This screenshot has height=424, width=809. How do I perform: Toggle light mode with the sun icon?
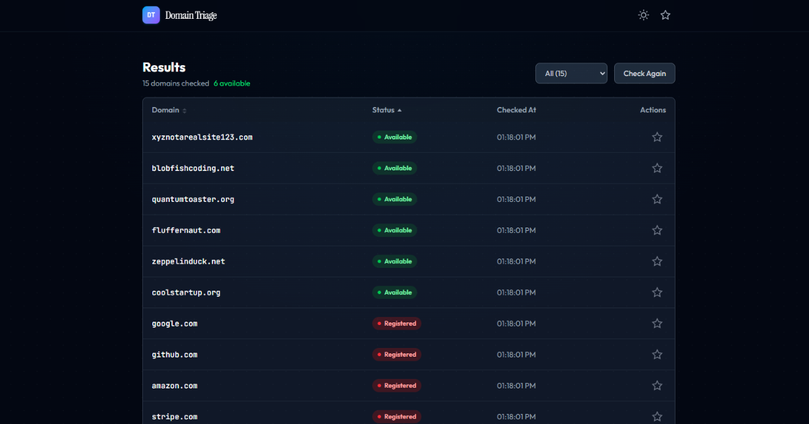click(642, 15)
